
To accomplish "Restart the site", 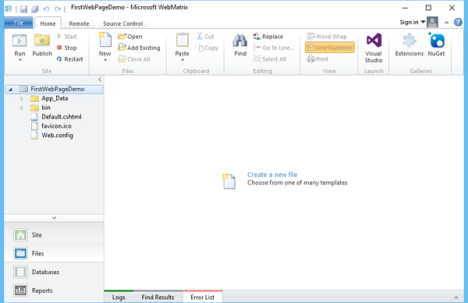I will pos(70,59).
